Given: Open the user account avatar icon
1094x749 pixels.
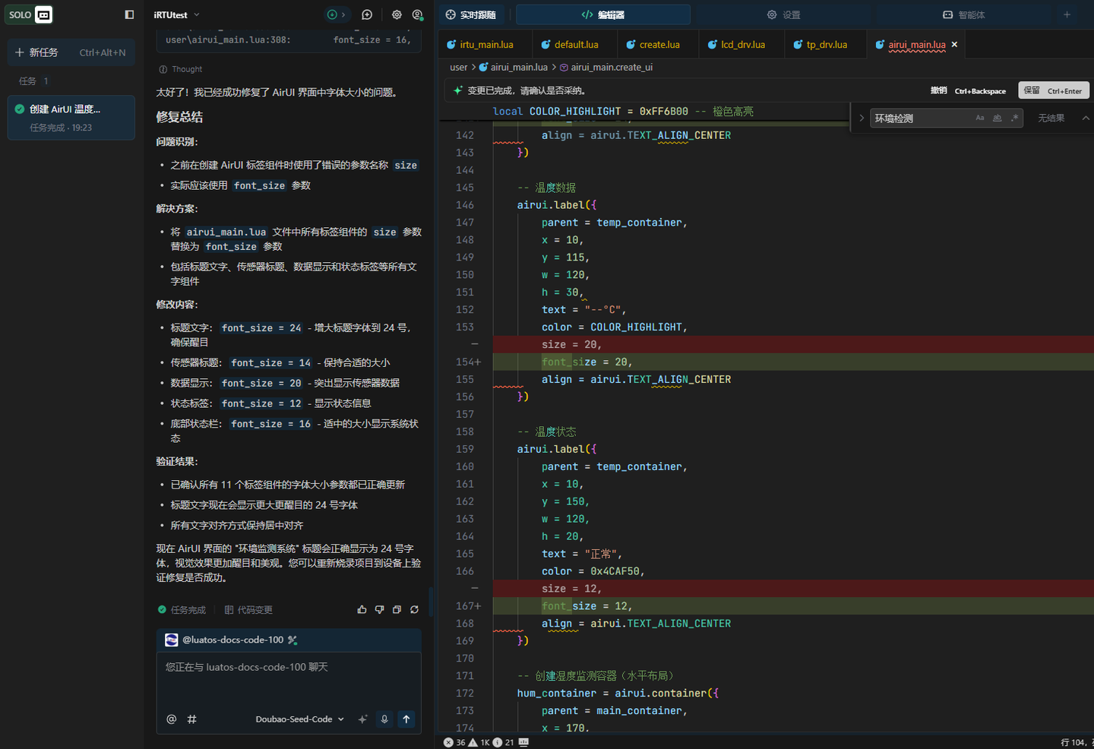Looking at the screenshot, I should point(417,14).
